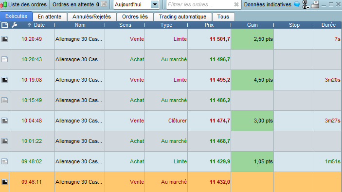
Task: Open the Aujourd'hui period dropdown
Action: (155, 4)
